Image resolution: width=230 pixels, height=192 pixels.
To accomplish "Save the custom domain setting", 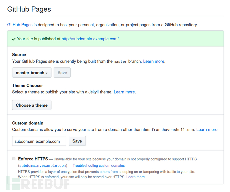I will pyautogui.click(x=77, y=141).
